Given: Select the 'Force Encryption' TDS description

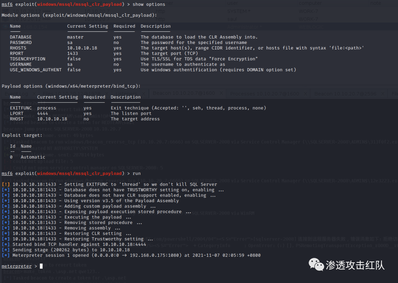Looking at the screenshot, I should (199, 59).
